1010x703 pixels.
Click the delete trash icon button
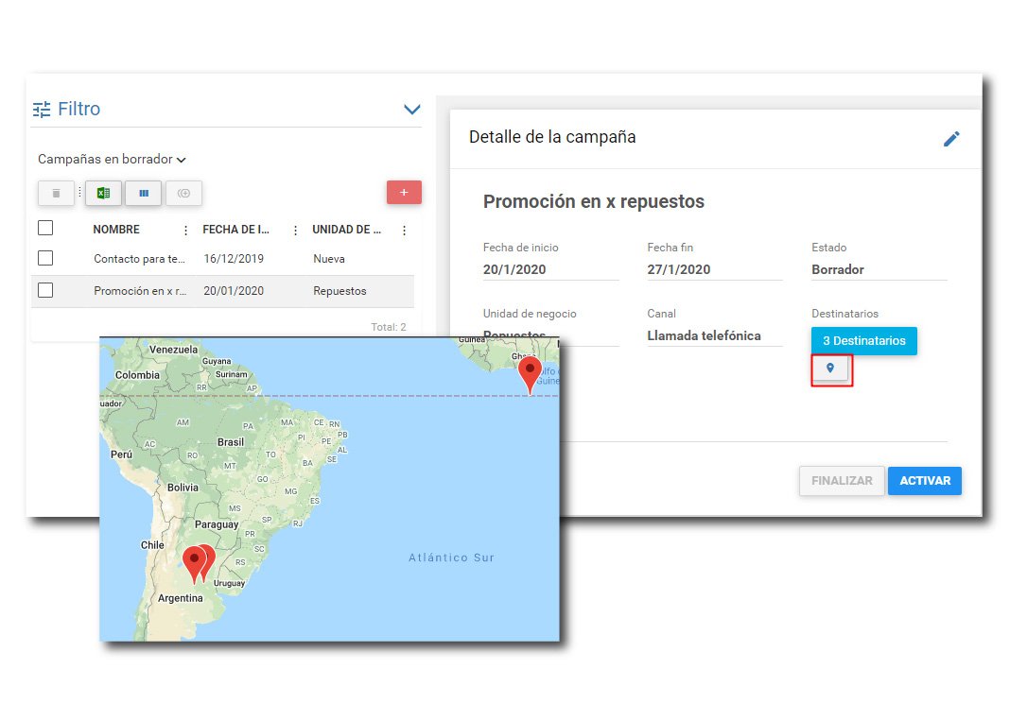[x=56, y=193]
